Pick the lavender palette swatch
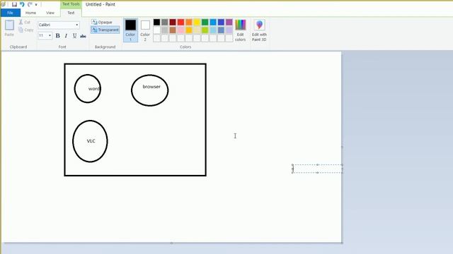The image size is (453, 254). click(229, 30)
